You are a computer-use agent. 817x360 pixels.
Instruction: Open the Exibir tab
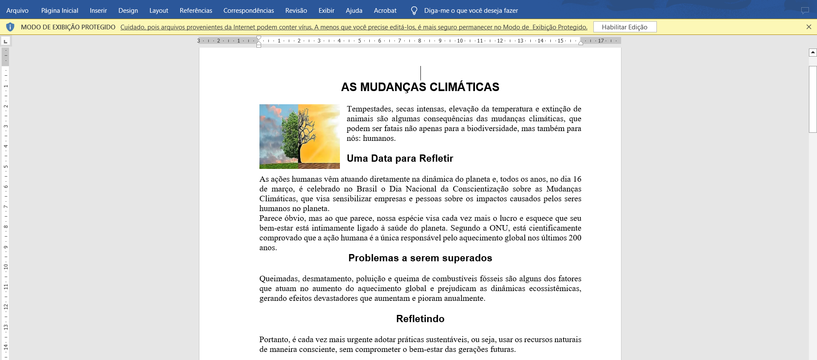[326, 10]
